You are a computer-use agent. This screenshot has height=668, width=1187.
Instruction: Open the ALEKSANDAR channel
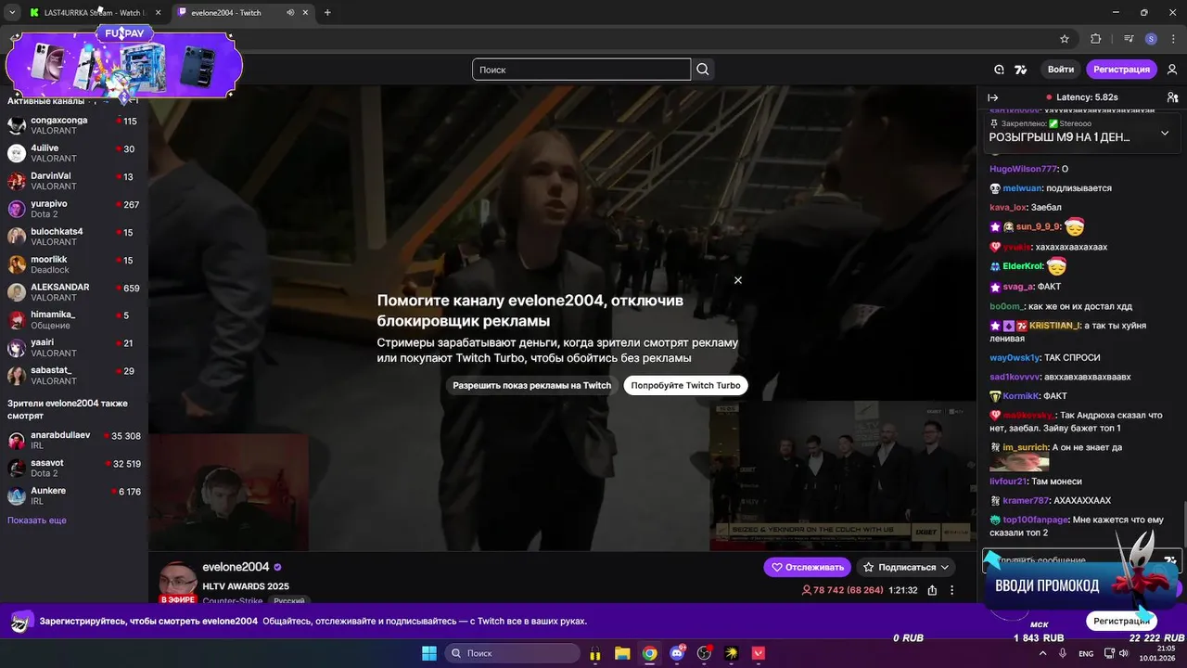tap(74, 292)
